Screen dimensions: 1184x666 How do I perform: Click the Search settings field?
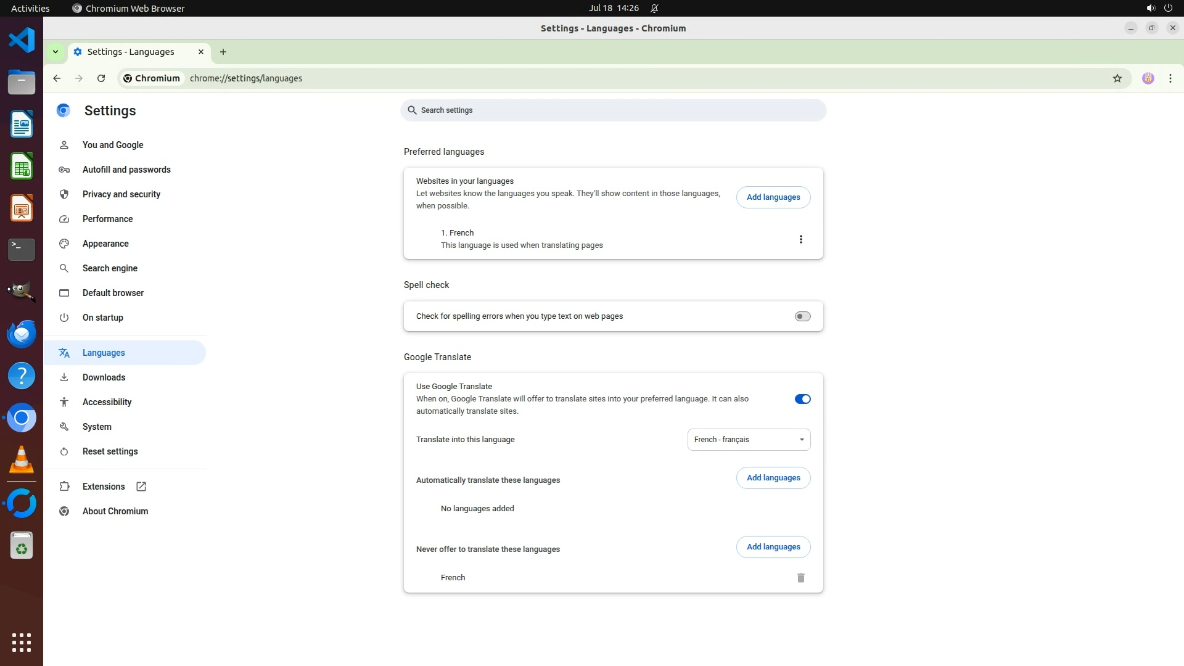pyautogui.click(x=613, y=110)
